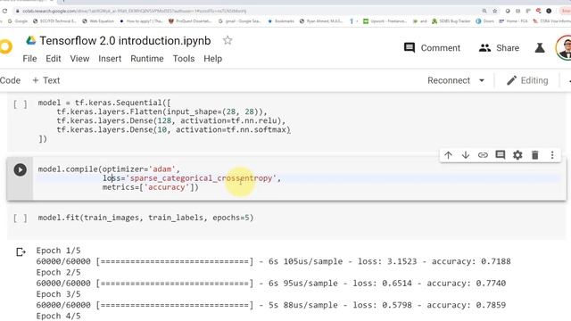This screenshot has height=321, width=571.
Task: Open the SDBS Bug Tracker bookmark
Action: pyautogui.click(x=451, y=21)
